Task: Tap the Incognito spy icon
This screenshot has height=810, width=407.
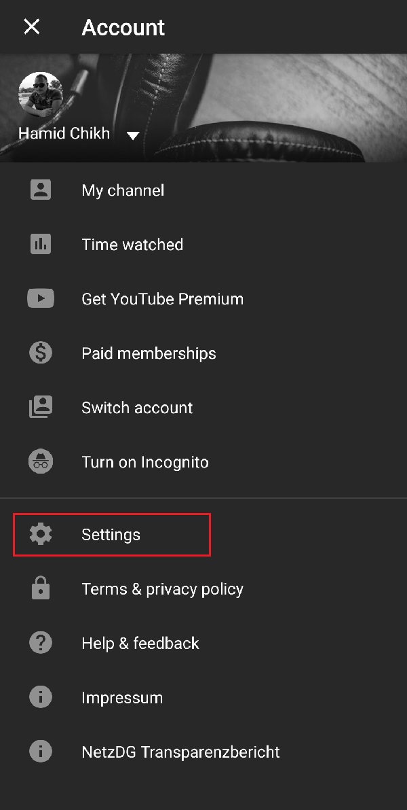Action: [x=40, y=461]
